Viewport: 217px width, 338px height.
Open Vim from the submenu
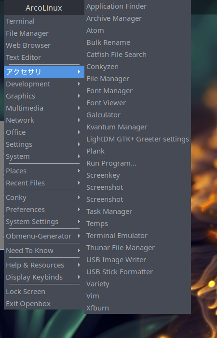click(x=137, y=296)
